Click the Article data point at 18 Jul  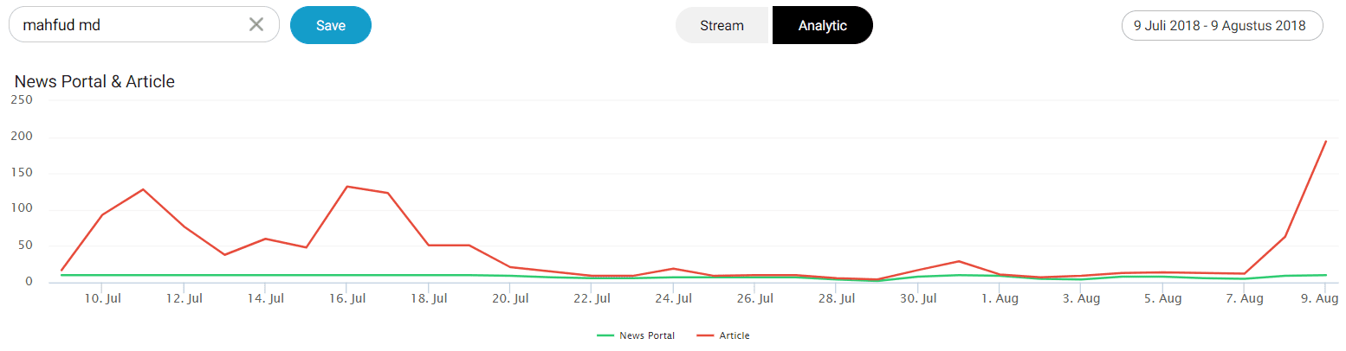(x=429, y=246)
